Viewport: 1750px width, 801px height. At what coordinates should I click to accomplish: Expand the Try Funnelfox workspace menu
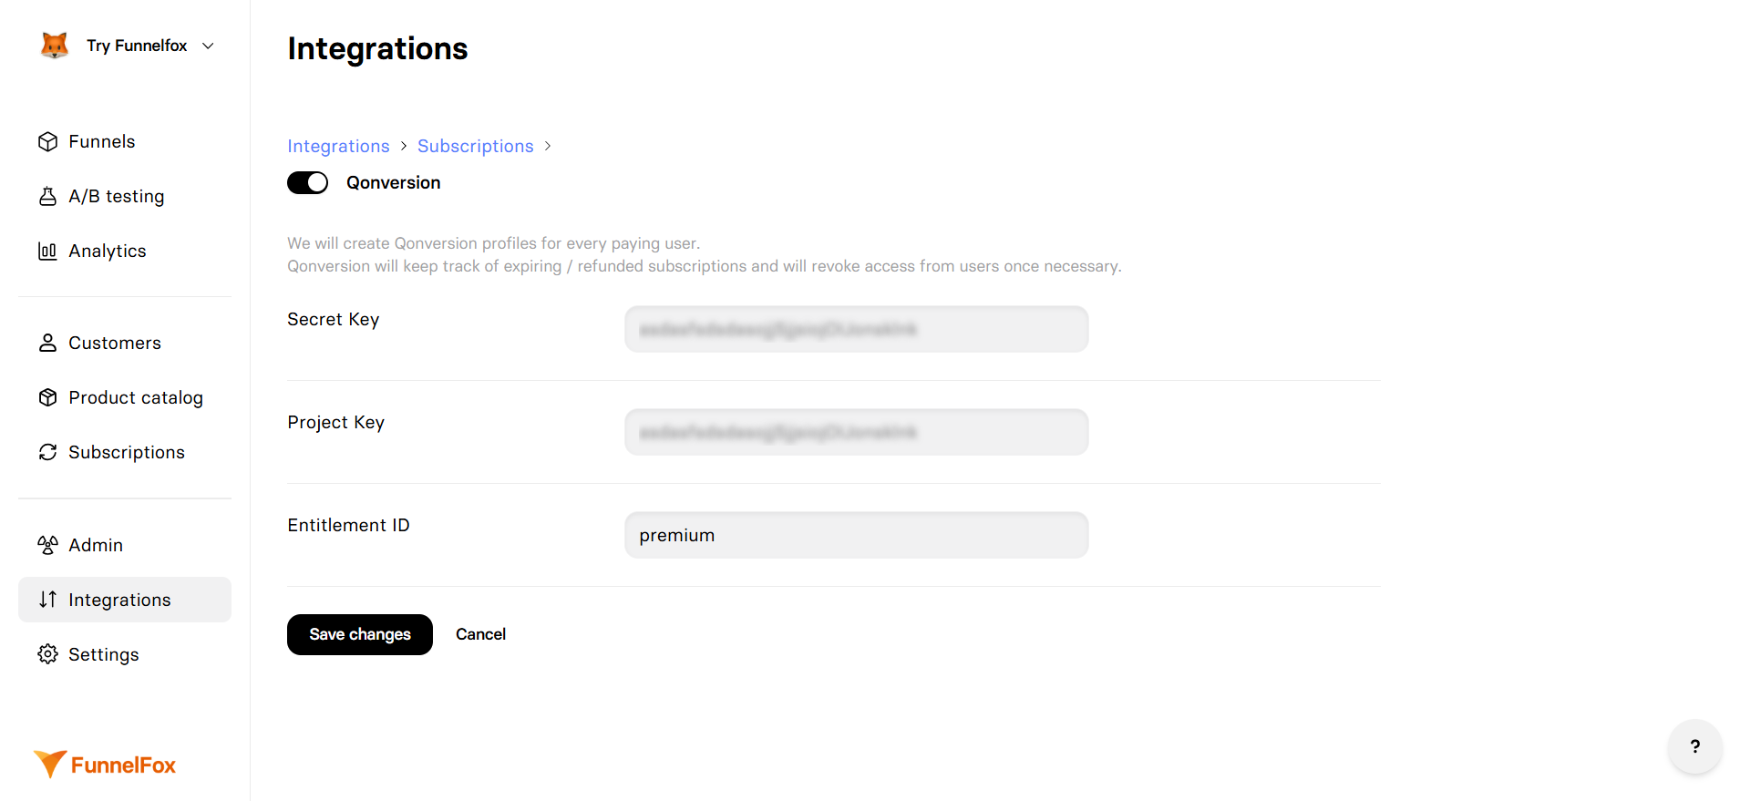207,45
